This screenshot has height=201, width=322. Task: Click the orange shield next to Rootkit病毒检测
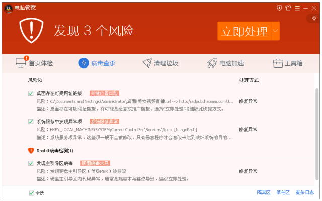point(31,151)
